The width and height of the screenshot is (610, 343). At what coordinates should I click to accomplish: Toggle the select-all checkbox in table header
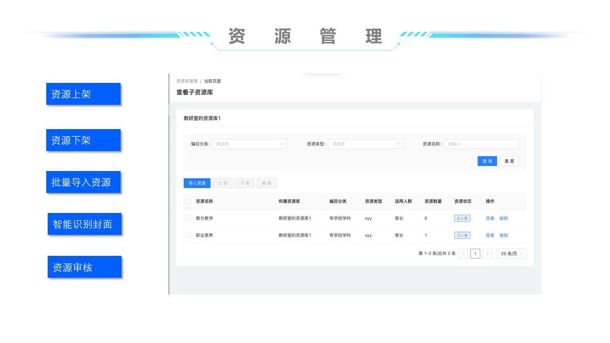pos(189,202)
